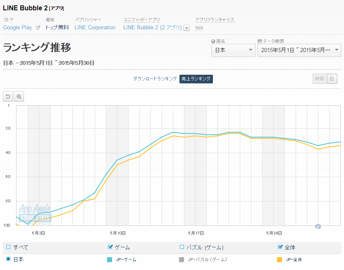The width and height of the screenshot is (344, 270).
Task: Click the magnifier zoom icon
Action: click(19, 97)
